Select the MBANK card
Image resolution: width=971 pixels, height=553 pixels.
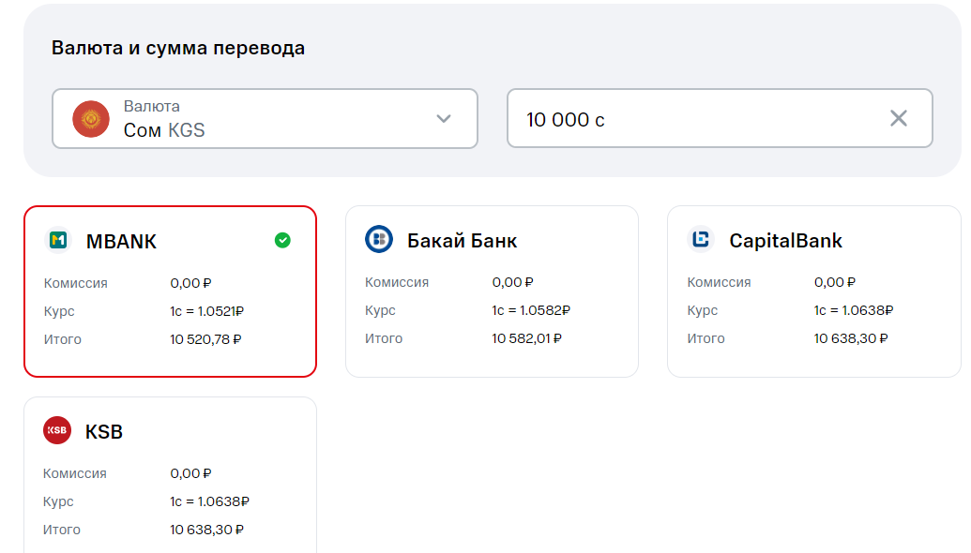pos(171,291)
